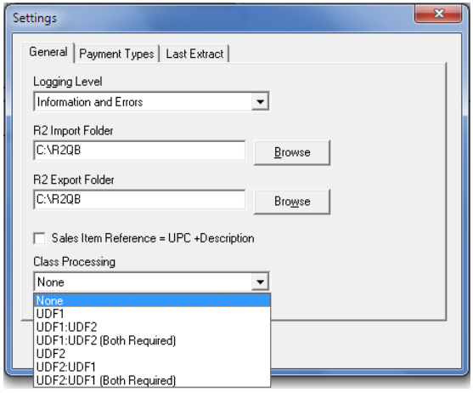
Task: Pick UDF2:UDF1 (Both Required) option
Action: (152, 380)
